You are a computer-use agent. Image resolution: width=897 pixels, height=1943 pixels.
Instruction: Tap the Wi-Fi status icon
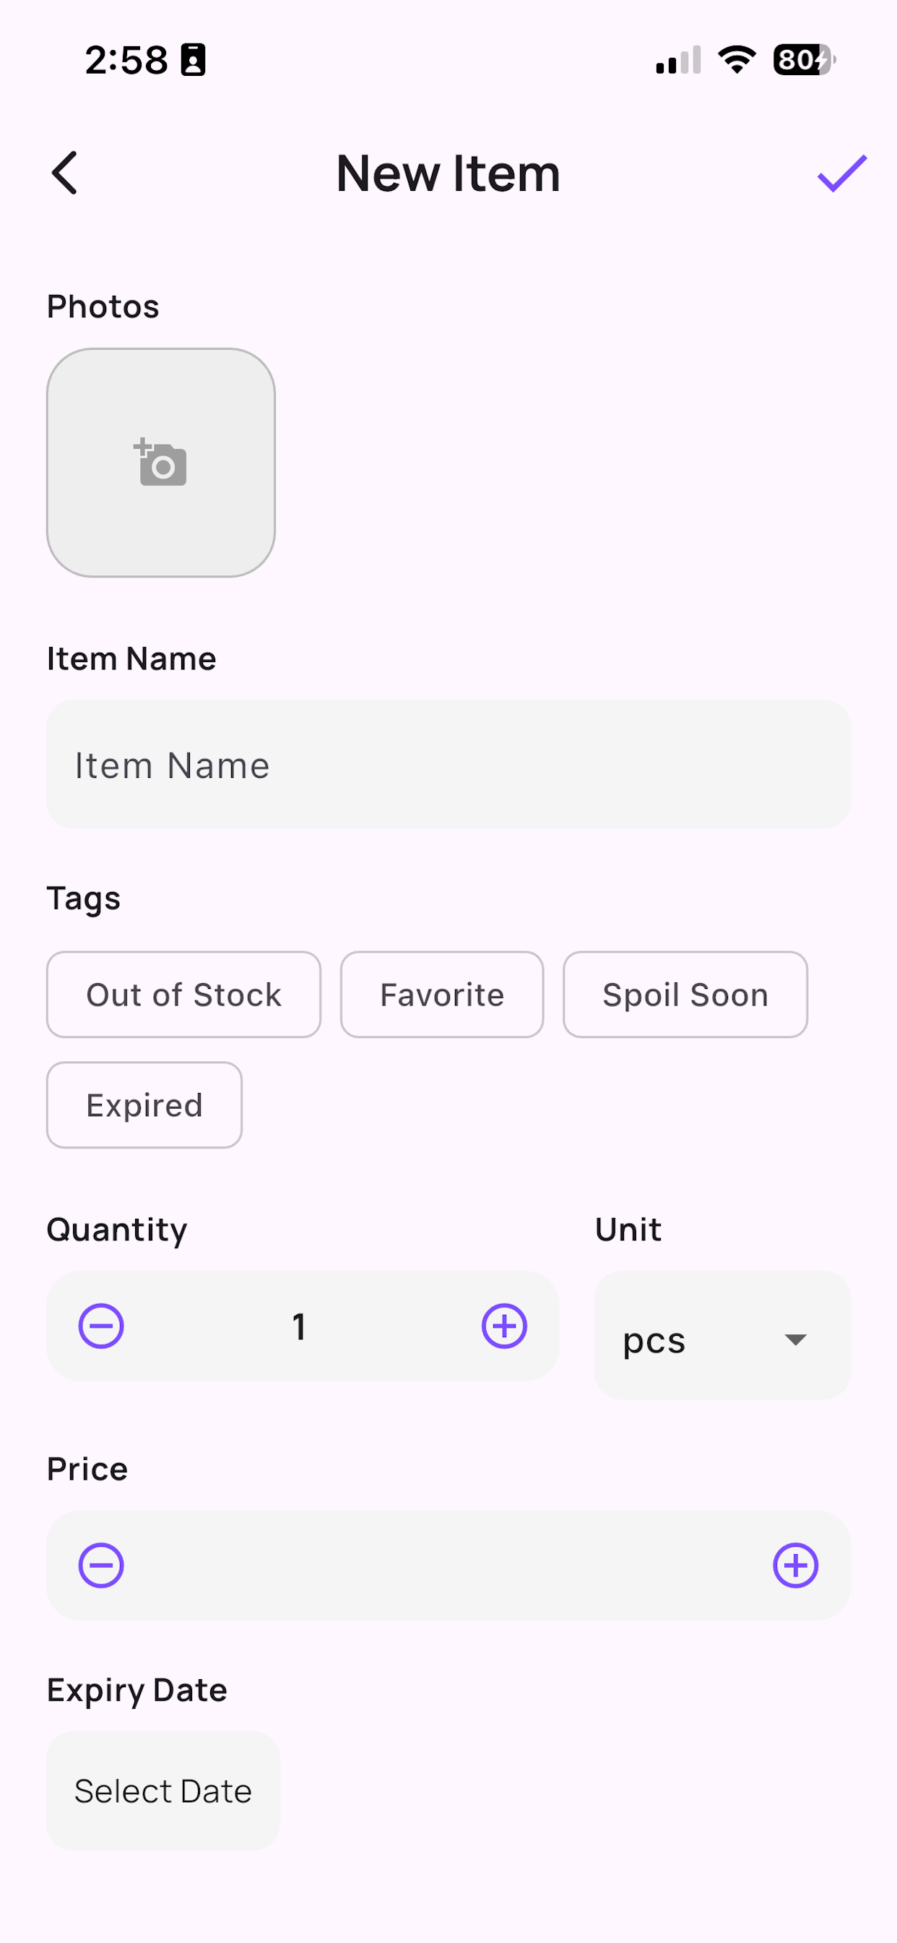(737, 59)
